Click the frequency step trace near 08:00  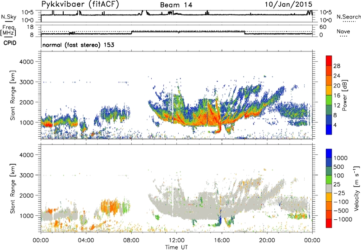click(131, 32)
